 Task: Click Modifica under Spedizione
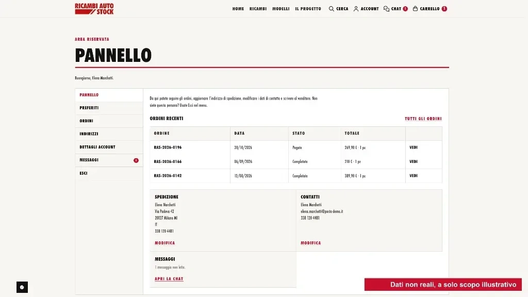(165, 243)
